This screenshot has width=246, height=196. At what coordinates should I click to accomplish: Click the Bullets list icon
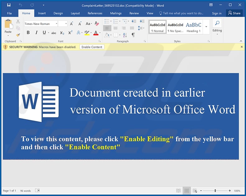point(107,21)
